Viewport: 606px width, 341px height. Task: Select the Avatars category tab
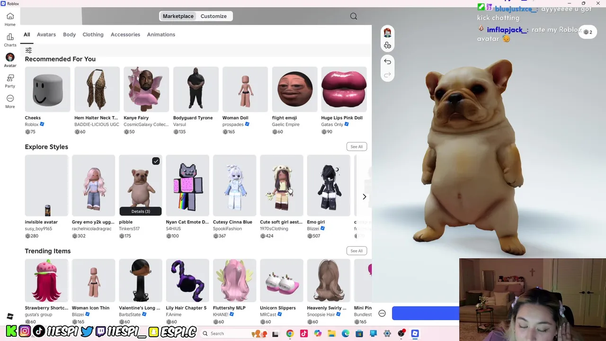coord(46,35)
